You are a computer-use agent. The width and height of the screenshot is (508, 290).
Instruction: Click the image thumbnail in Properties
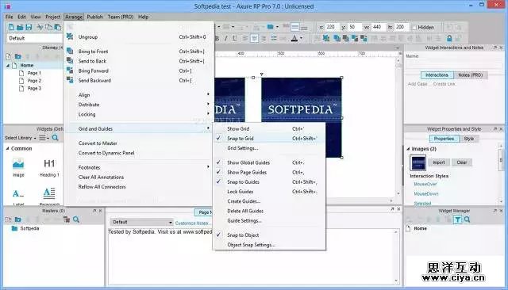pos(418,162)
